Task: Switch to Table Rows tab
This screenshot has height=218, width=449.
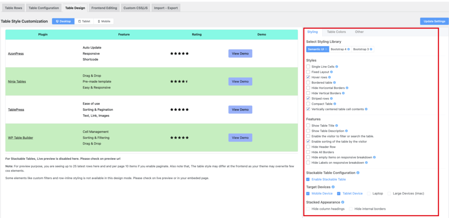Action: 14,8
